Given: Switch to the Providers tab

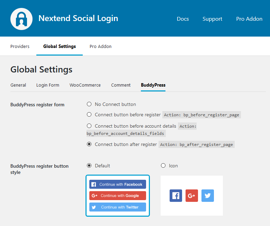Looking at the screenshot, I should coord(20,46).
